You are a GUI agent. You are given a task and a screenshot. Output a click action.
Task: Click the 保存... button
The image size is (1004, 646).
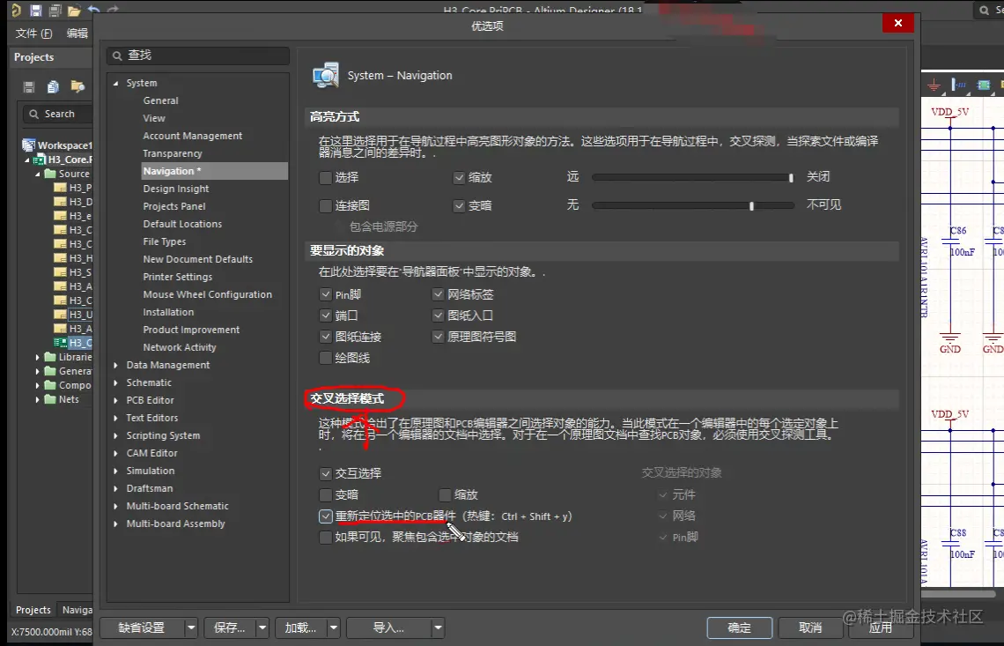click(x=230, y=628)
